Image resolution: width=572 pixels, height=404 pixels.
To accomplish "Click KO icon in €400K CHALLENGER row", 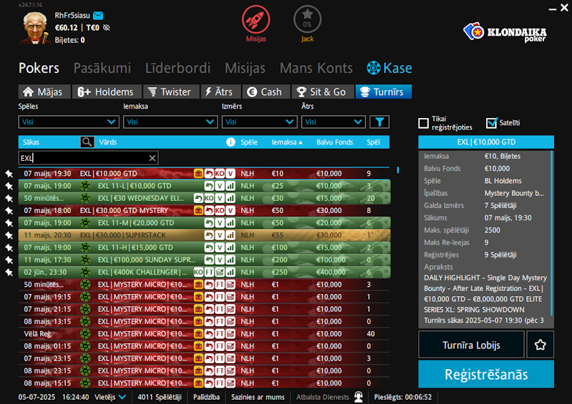I will point(199,272).
